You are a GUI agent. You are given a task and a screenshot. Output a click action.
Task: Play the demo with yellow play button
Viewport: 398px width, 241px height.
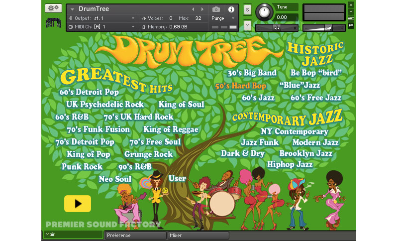78,204
